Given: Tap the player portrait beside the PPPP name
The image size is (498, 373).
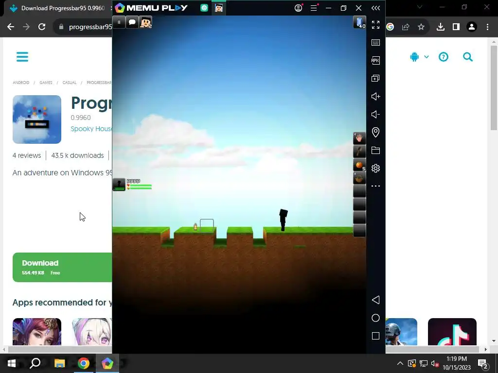Looking at the screenshot, I should coord(119,185).
